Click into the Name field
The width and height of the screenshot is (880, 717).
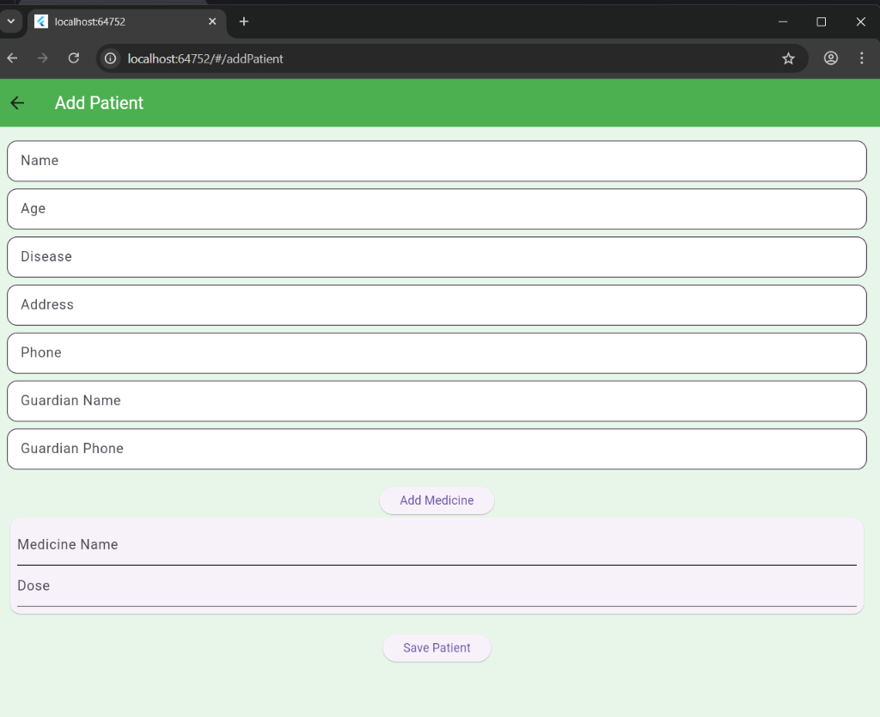click(437, 161)
